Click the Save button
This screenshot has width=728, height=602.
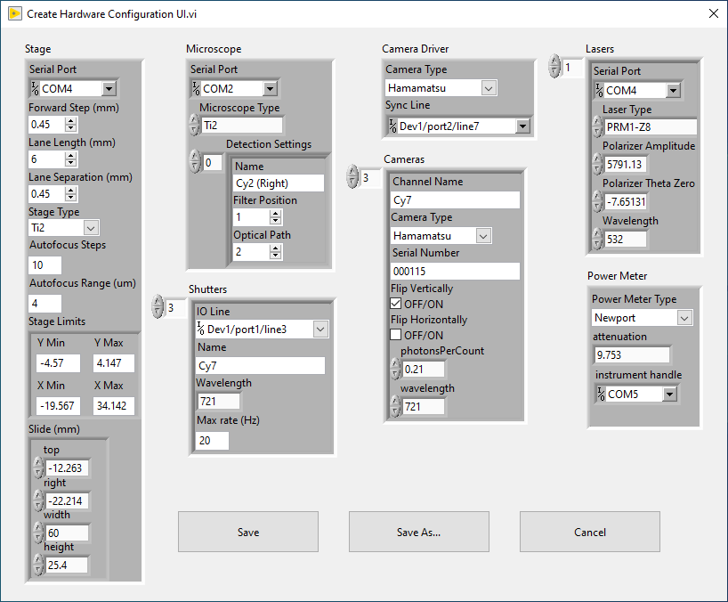(x=248, y=532)
